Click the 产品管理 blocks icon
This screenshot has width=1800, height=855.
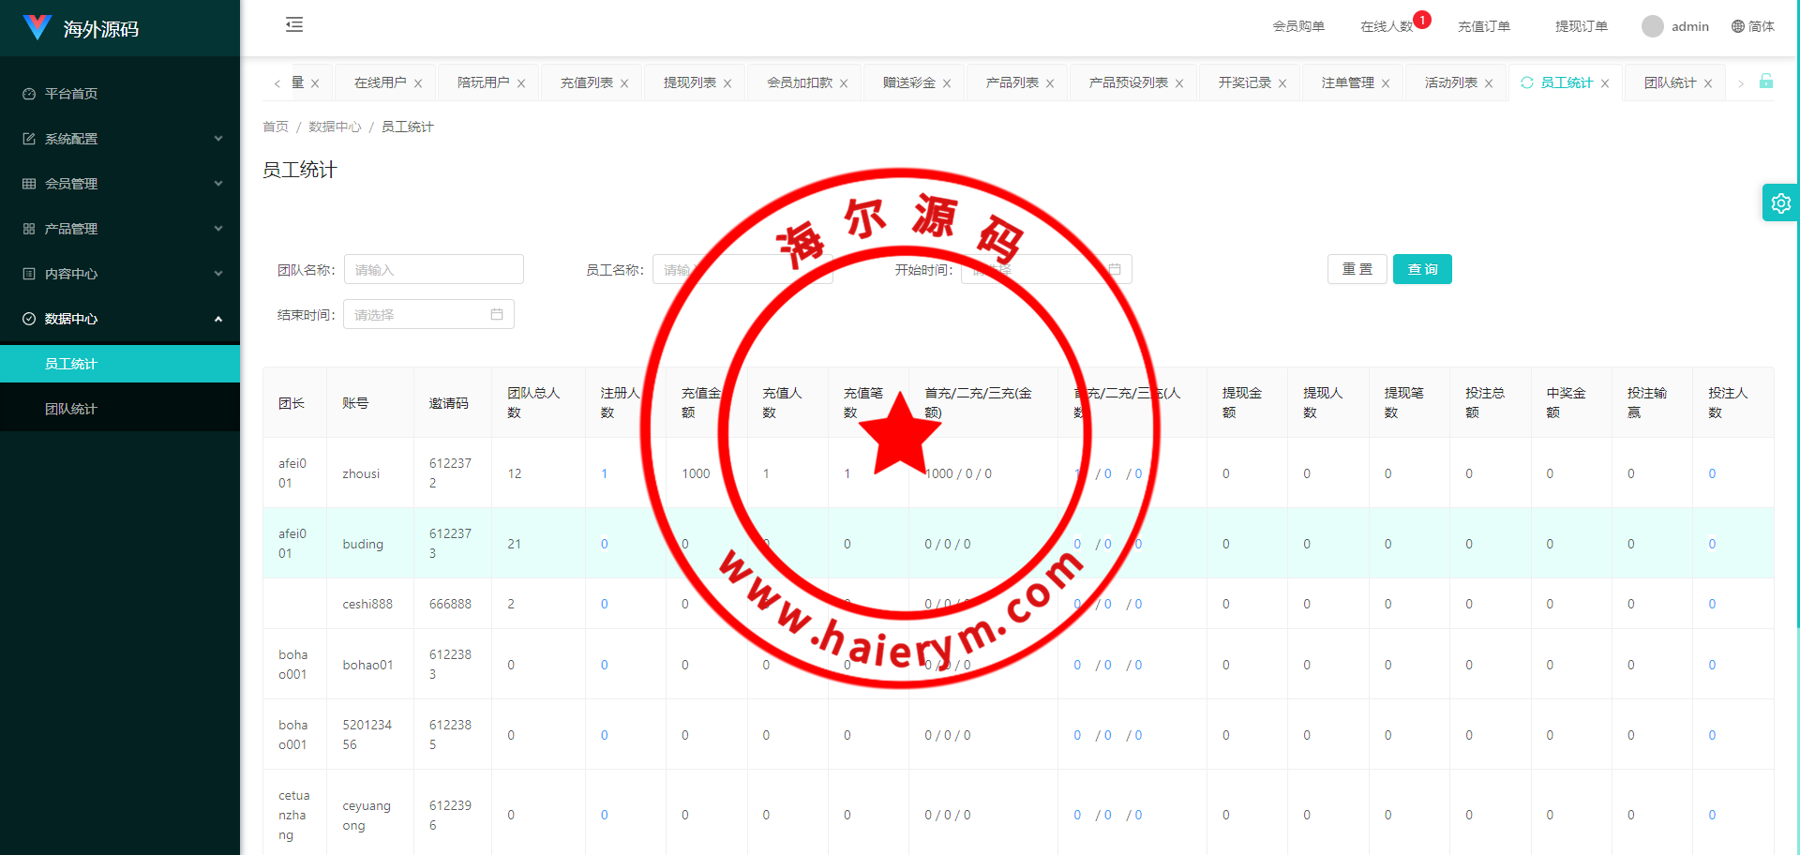pos(27,228)
